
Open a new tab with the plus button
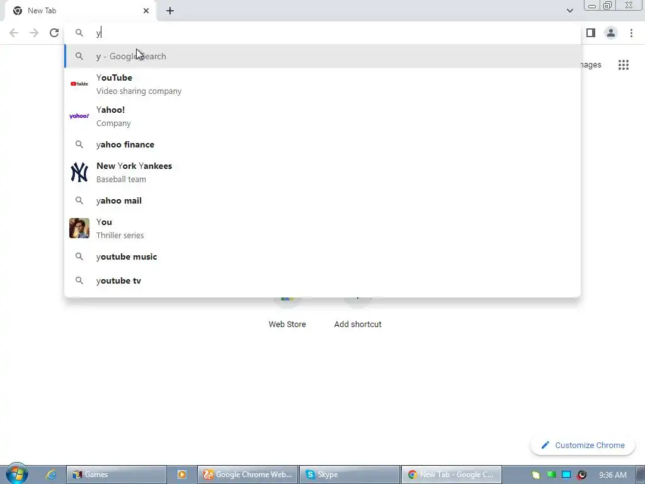170,11
